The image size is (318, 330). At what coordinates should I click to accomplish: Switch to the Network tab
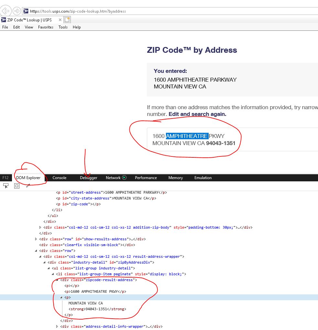[113, 178]
